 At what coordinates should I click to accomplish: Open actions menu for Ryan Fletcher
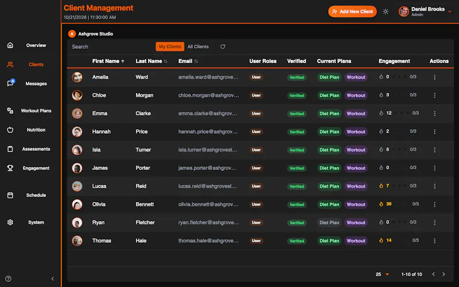tap(434, 222)
